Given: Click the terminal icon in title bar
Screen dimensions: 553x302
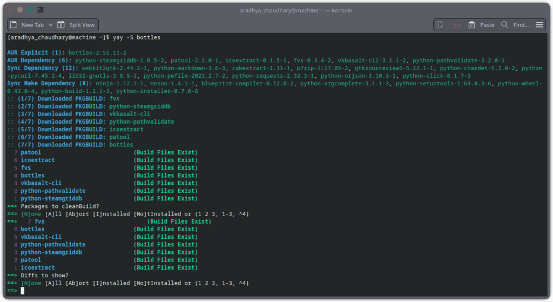Looking at the screenshot, I should click(41, 10).
